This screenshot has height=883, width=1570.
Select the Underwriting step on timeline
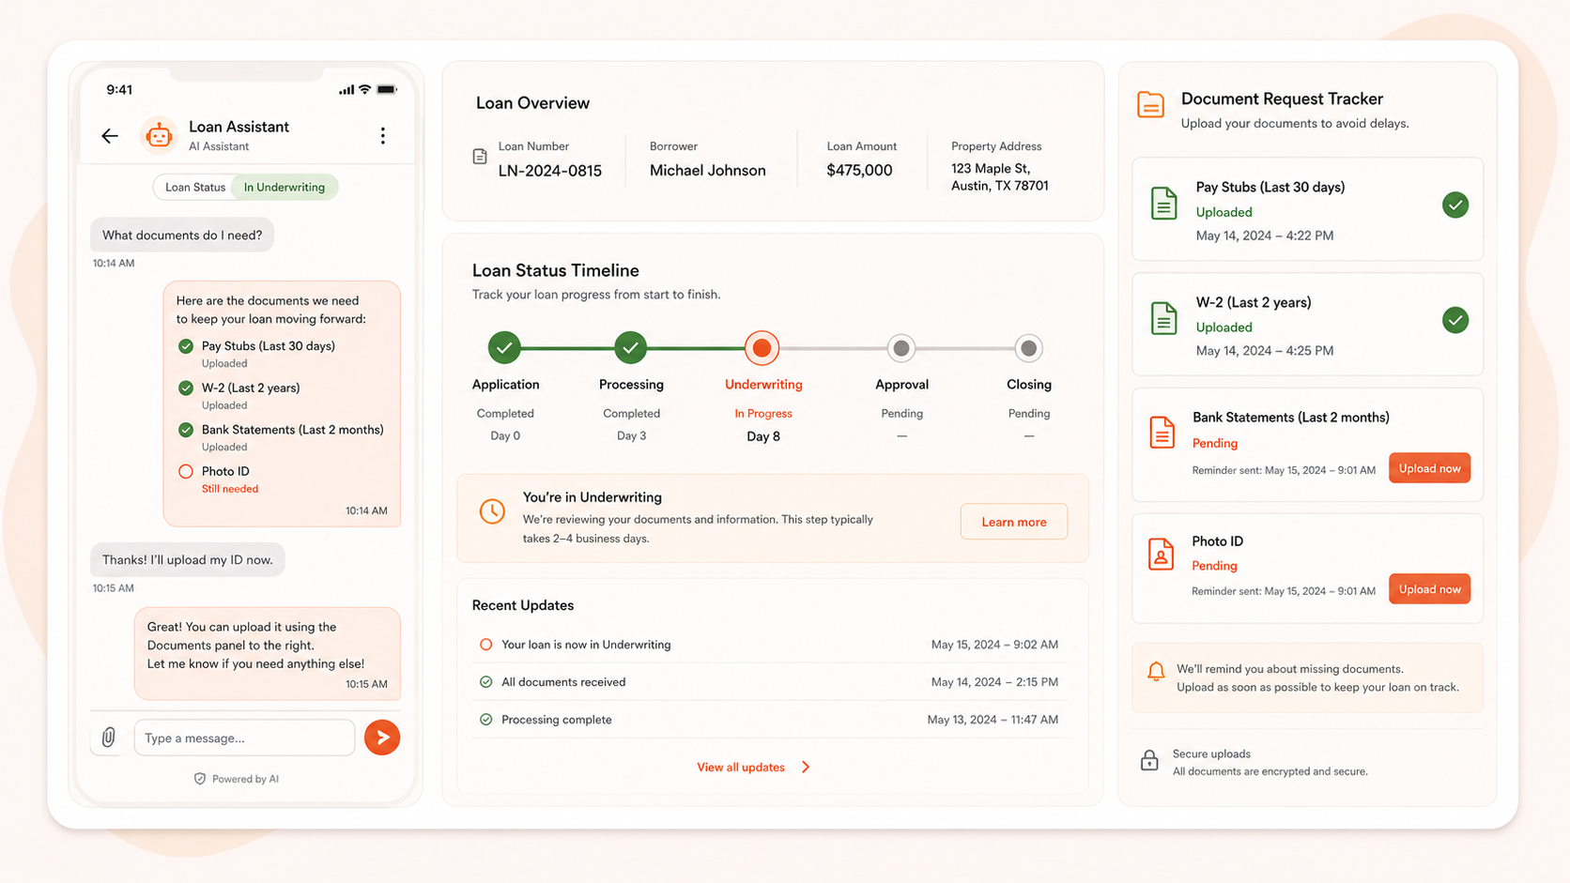762,348
